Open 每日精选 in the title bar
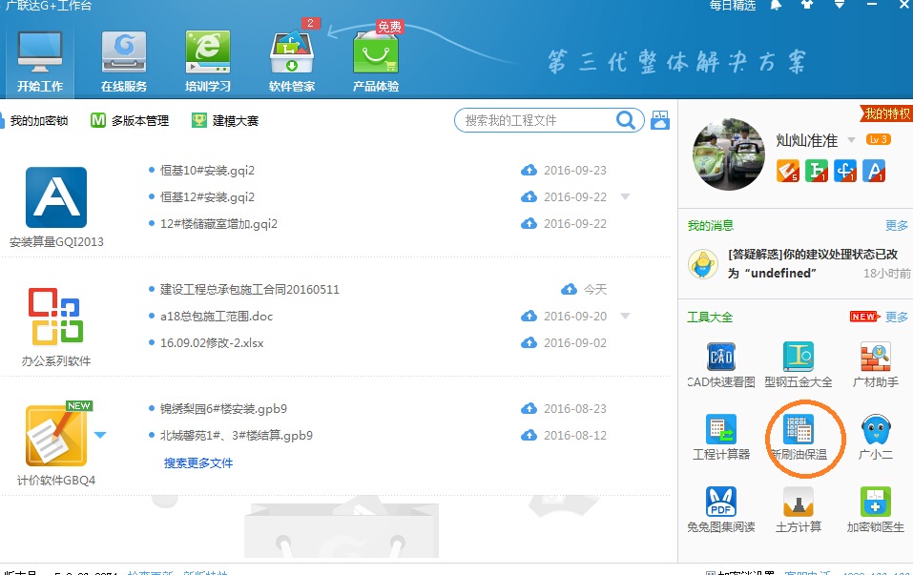The height and width of the screenshot is (575, 913). [732, 5]
